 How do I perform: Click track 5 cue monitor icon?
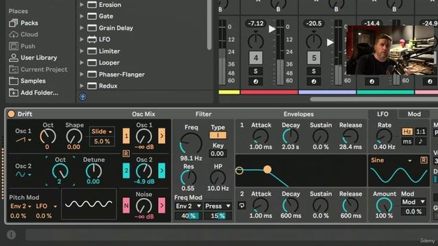[x=314, y=81]
